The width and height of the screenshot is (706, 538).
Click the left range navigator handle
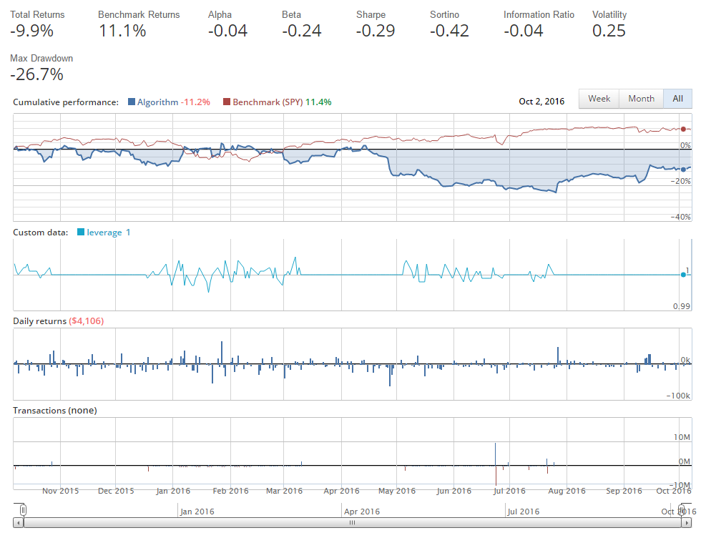coord(24,509)
